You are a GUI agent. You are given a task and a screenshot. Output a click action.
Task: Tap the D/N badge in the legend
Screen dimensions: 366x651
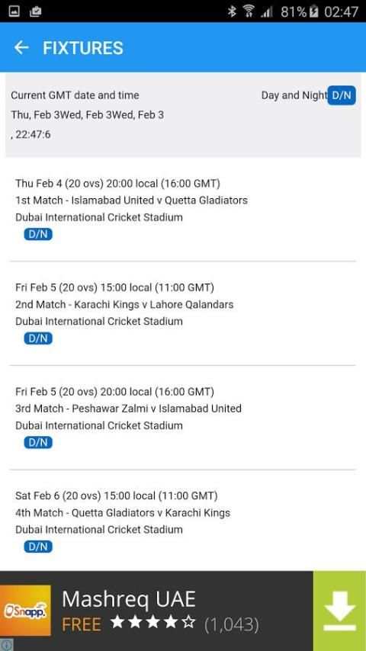point(342,95)
